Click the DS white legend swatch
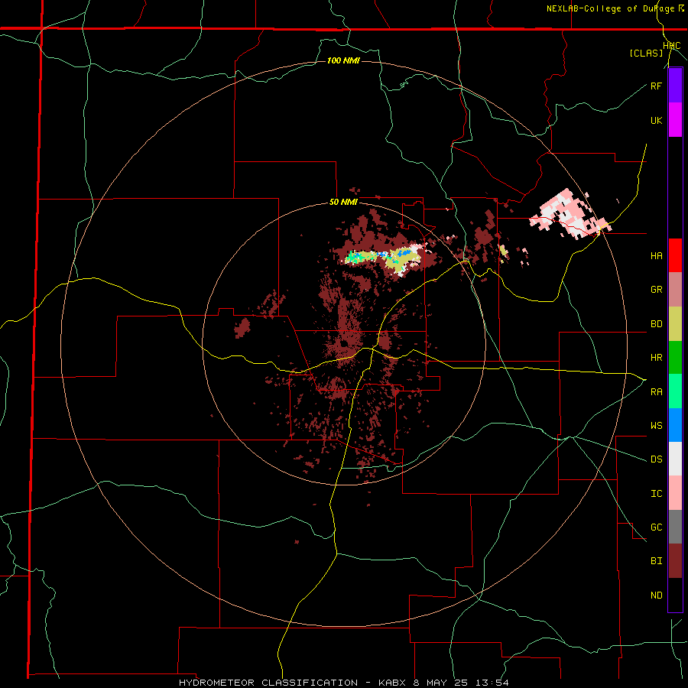 675,459
